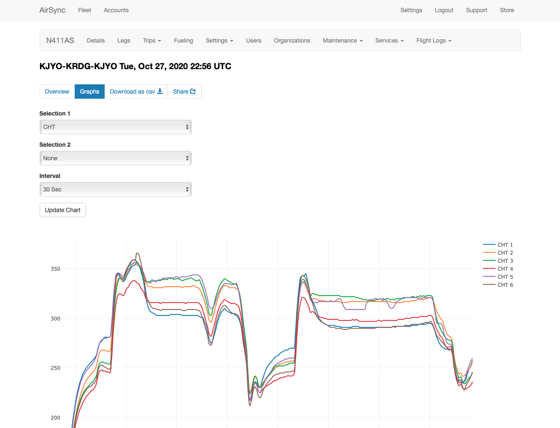
Task: Switch to the Overview tab
Action: pos(57,92)
